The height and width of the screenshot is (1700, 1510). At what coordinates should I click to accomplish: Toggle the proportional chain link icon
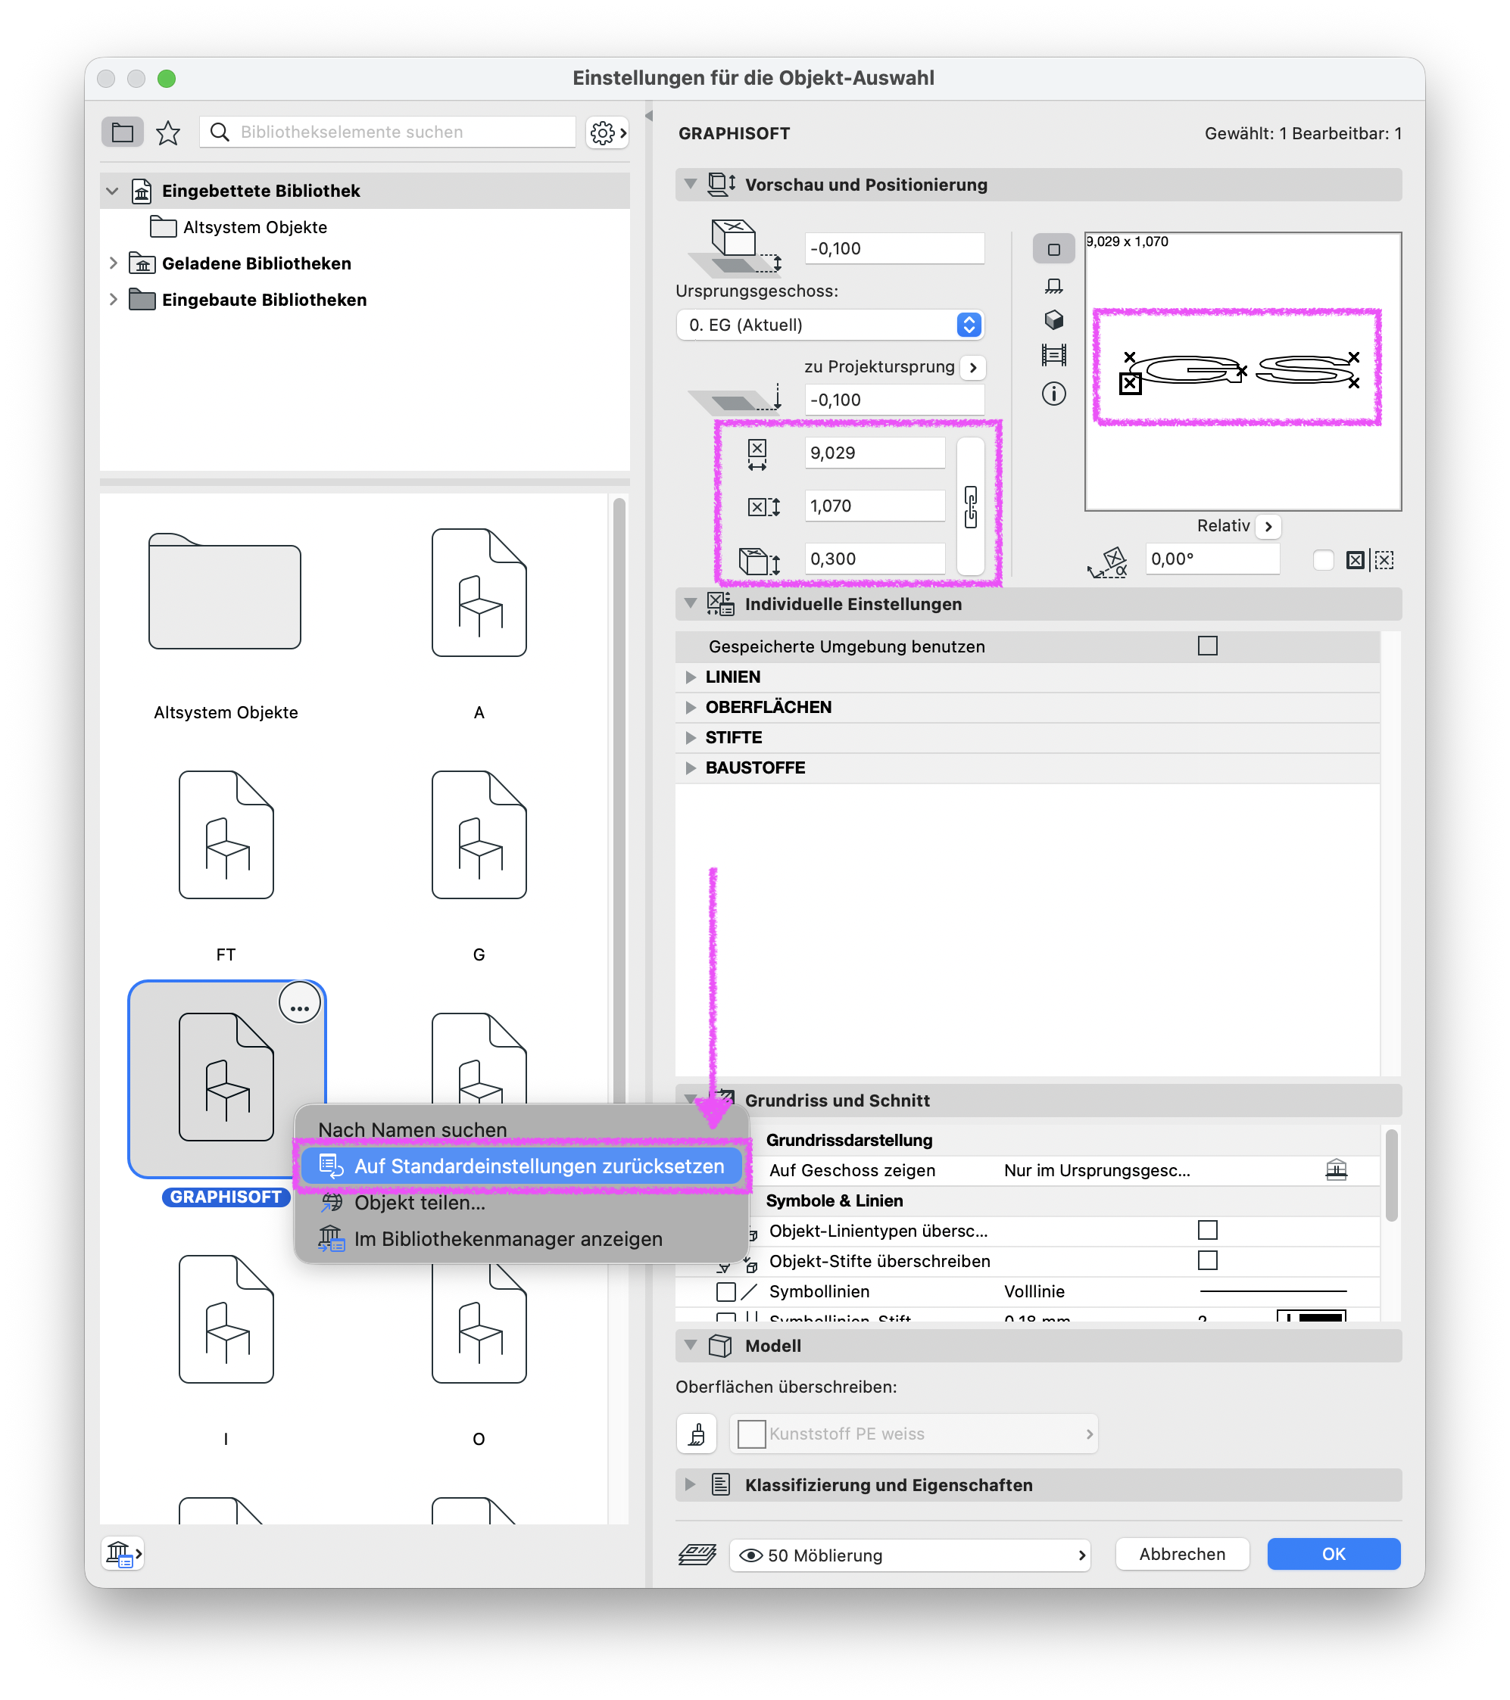(x=970, y=506)
